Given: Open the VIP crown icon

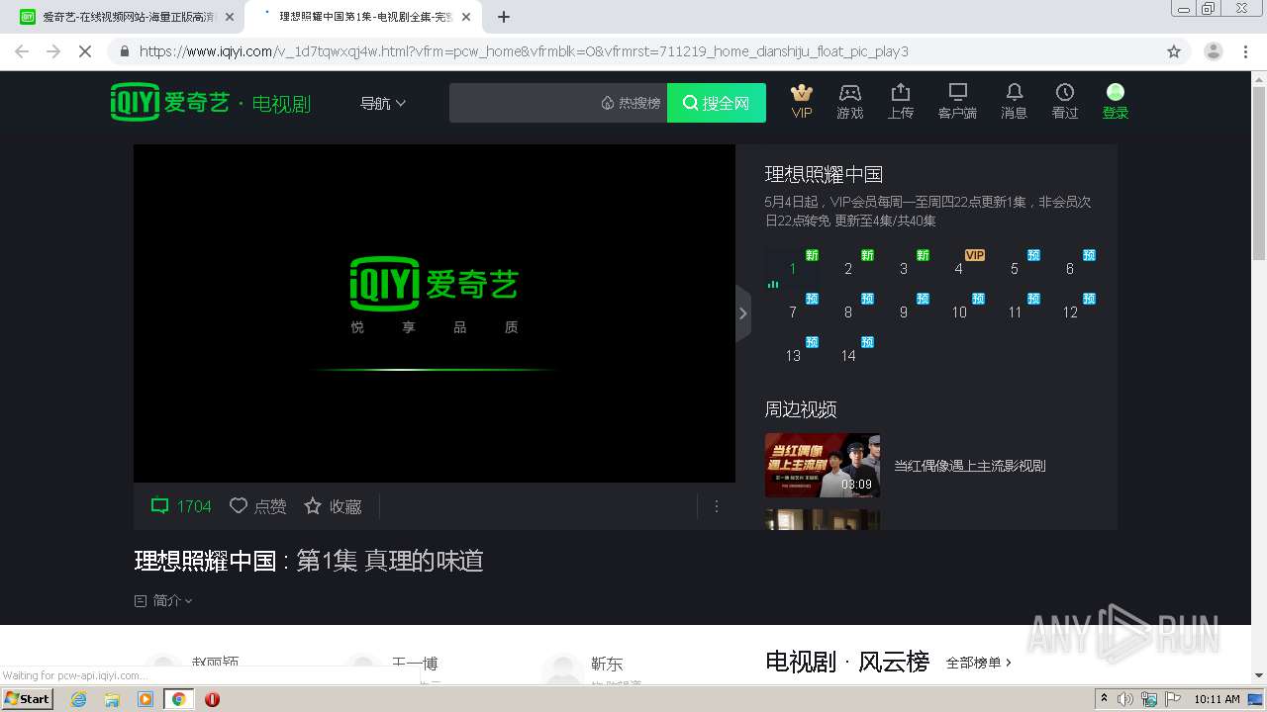Looking at the screenshot, I should point(802,93).
